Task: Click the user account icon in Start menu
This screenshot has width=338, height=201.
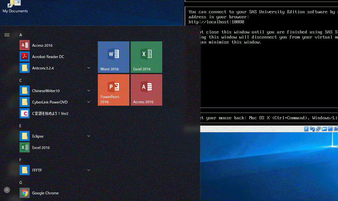Action: tap(7, 190)
